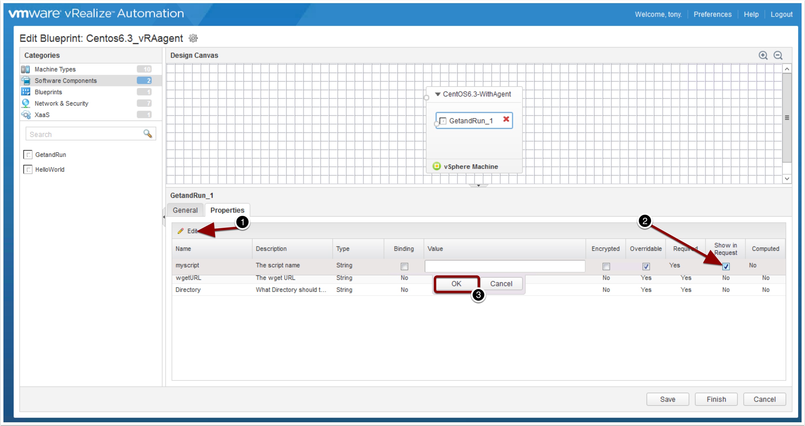The width and height of the screenshot is (805, 426).
Task: Click the search magnifier icon
Action: point(147,134)
